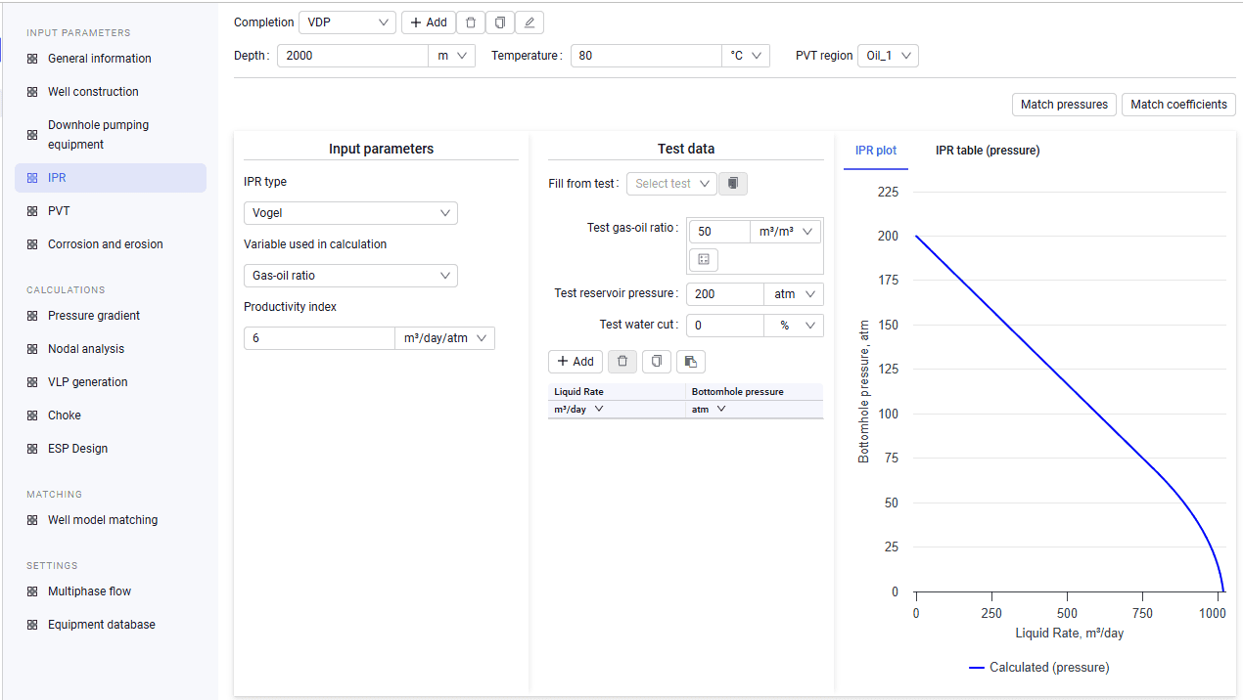
Task: Switch to IPR table (pressure) tab
Action: point(988,151)
